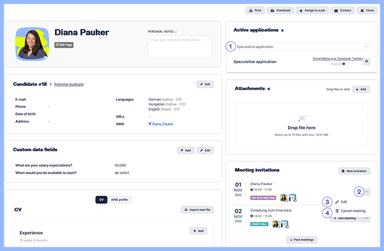Focus the personal notes text field
384x251 pixels.
coord(180,46)
